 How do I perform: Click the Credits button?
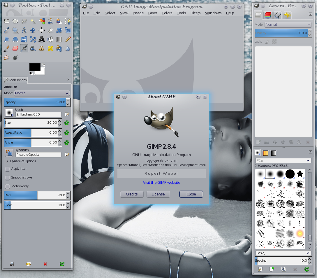click(x=132, y=194)
